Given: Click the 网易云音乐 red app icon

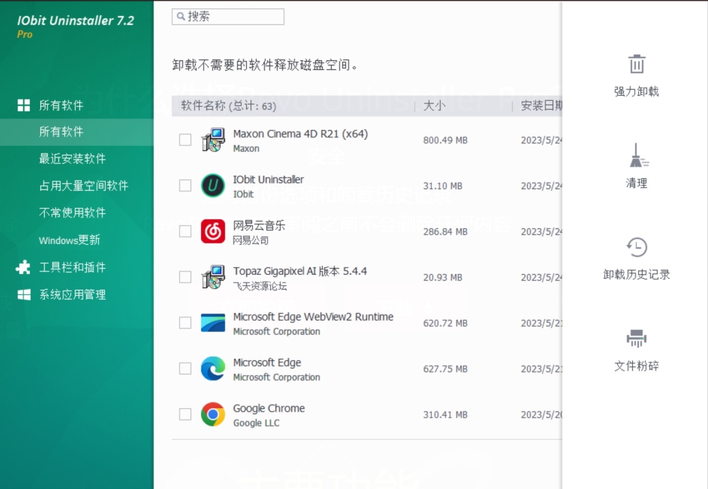Looking at the screenshot, I should point(213,231).
